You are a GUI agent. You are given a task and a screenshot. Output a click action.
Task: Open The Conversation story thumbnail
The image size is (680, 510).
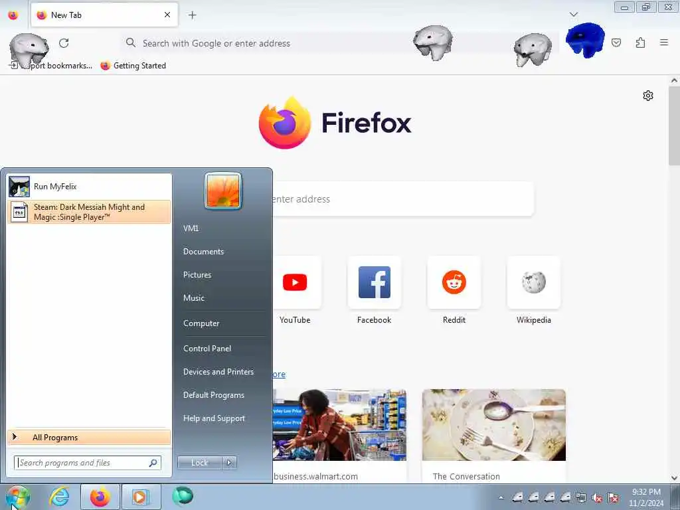tap(494, 425)
